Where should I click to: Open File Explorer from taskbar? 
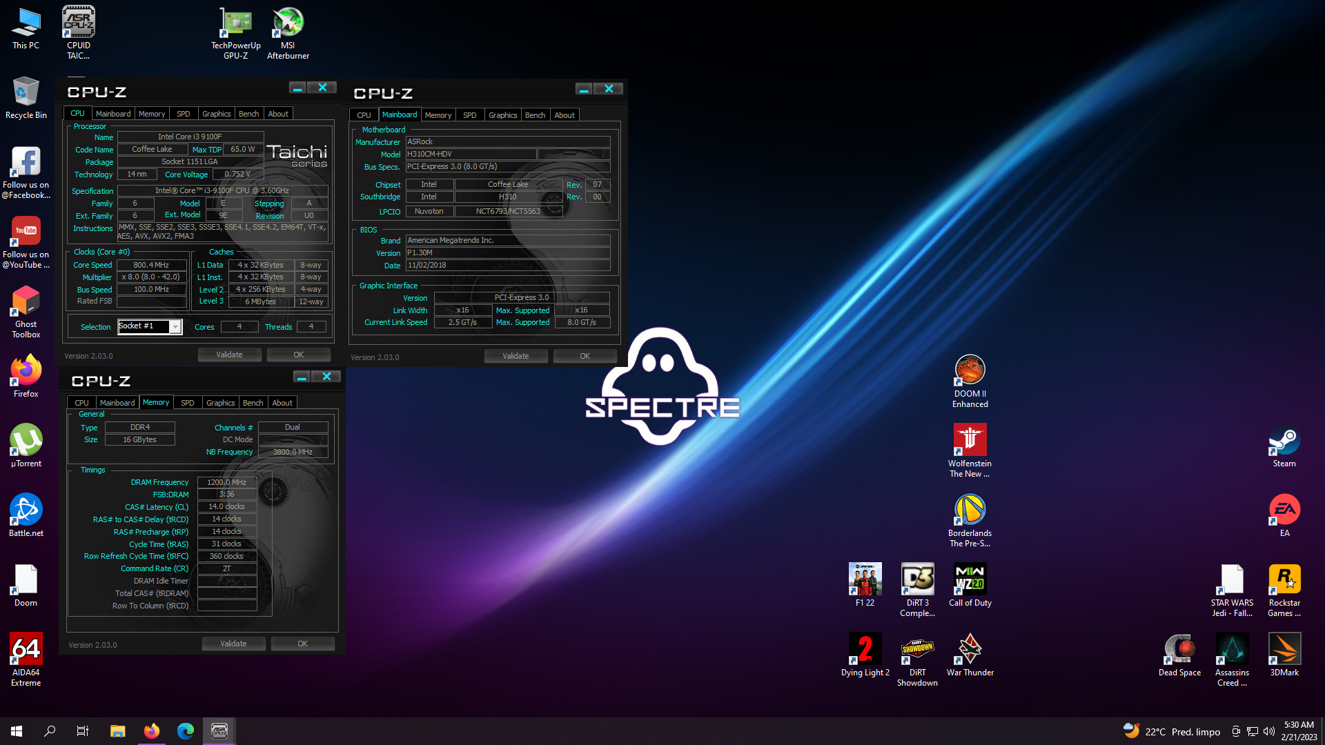[x=118, y=731]
